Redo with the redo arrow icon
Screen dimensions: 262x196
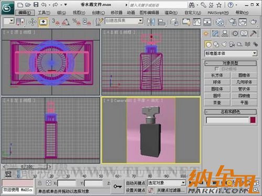(56, 5)
